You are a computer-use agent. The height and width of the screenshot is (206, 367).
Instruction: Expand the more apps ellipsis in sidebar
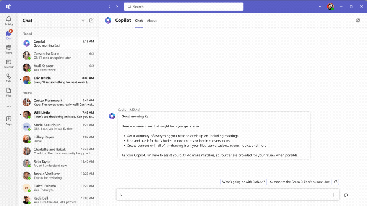8,106
